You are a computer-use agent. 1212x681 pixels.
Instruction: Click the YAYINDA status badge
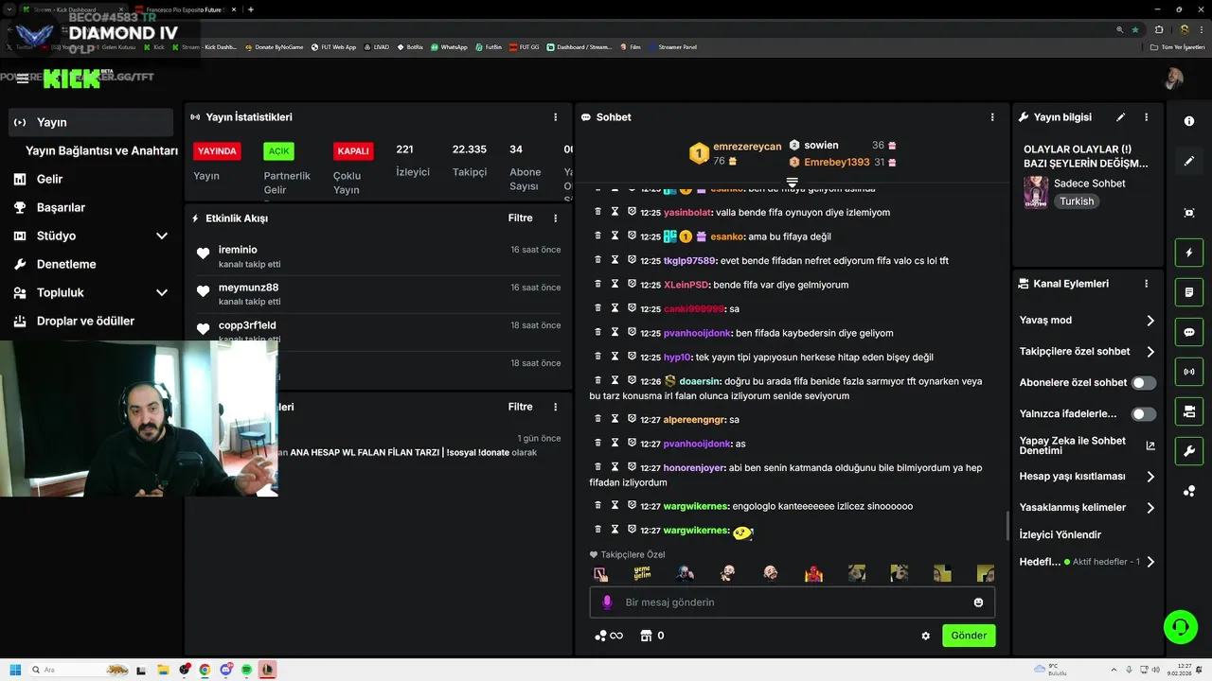pyautogui.click(x=217, y=151)
